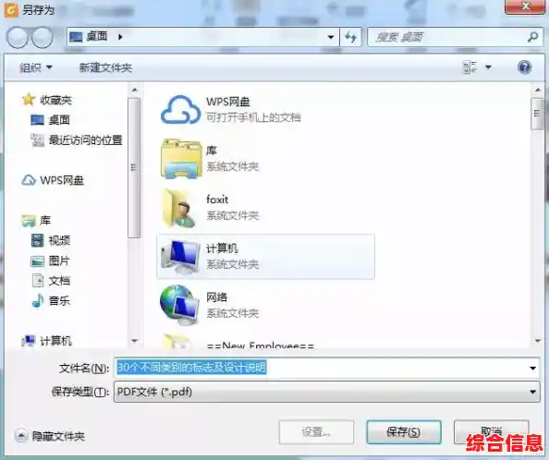Image resolution: width=549 pixels, height=460 pixels.
Task: Open the address bar history dropdown arrow
Action: point(331,37)
